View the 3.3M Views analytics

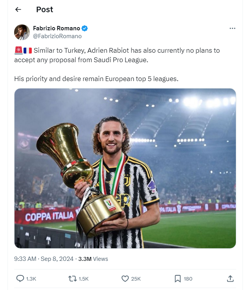pos(93,259)
